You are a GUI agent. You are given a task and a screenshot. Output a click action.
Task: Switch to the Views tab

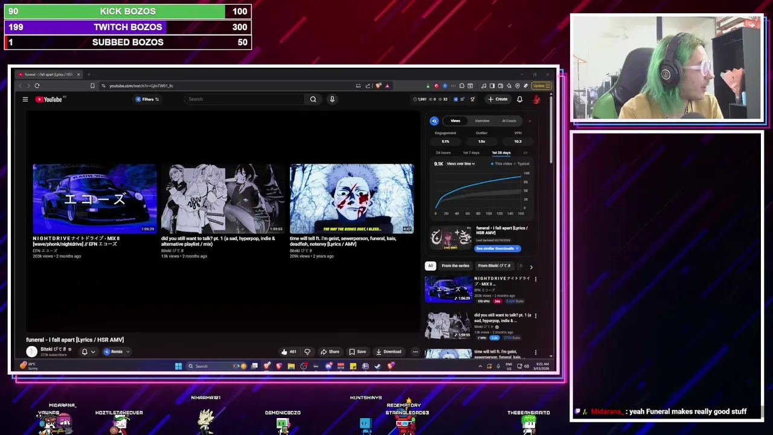[x=455, y=121]
